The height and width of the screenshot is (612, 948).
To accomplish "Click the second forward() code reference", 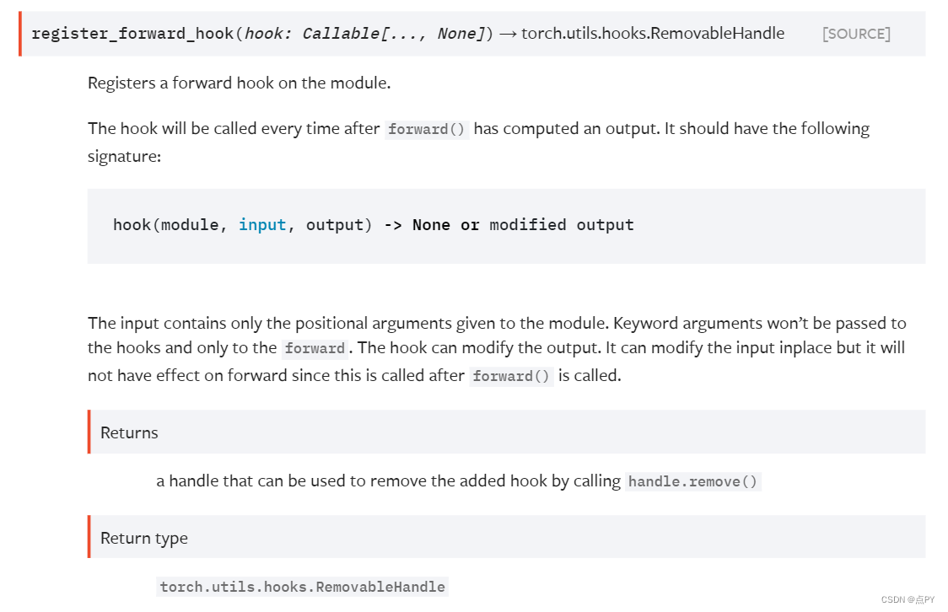I will 512,376.
